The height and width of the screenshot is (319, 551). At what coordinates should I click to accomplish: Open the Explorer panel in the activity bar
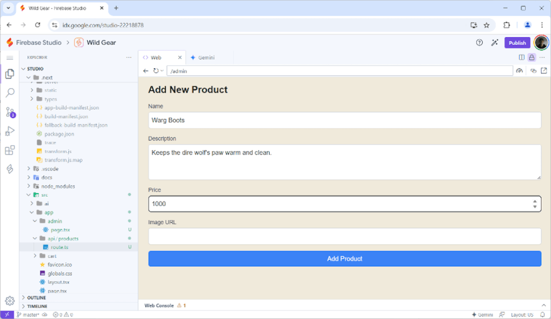click(9, 74)
